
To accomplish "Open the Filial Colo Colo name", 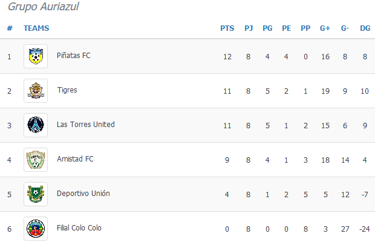I will (79, 228).
